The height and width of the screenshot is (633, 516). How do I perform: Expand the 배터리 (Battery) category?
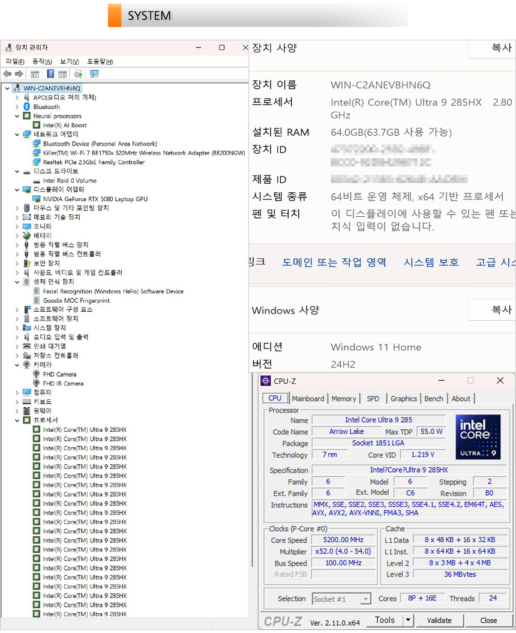pos(17,236)
